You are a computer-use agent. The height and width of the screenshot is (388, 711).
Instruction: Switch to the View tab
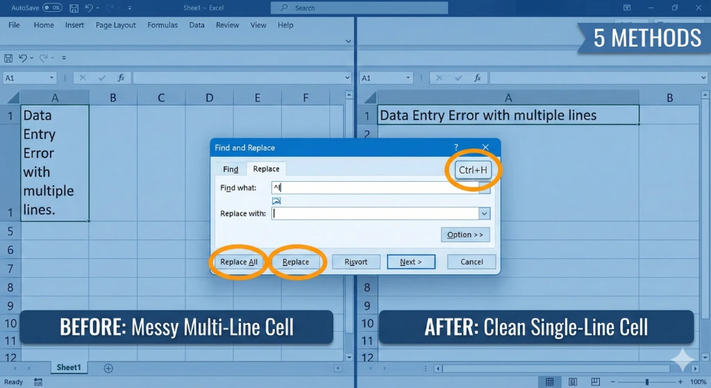point(258,25)
